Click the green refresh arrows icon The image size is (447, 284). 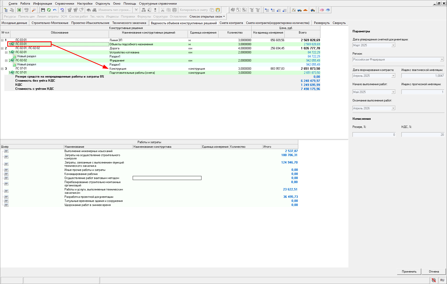49,10
